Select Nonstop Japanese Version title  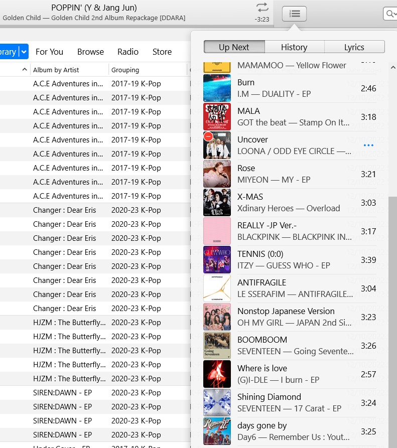coord(286,311)
